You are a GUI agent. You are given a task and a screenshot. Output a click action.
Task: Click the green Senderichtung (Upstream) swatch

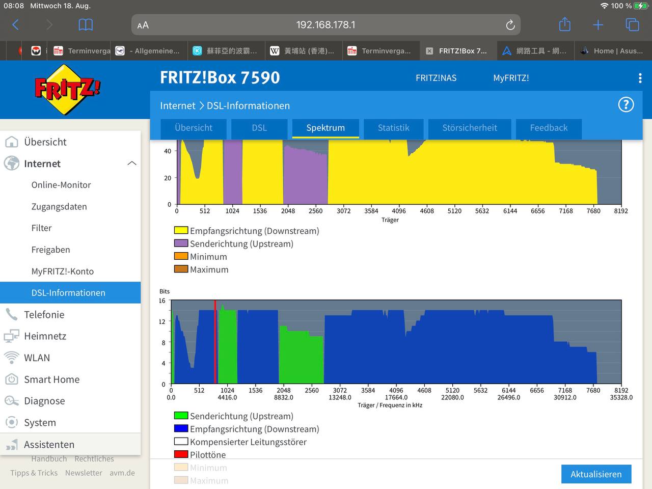click(x=181, y=416)
